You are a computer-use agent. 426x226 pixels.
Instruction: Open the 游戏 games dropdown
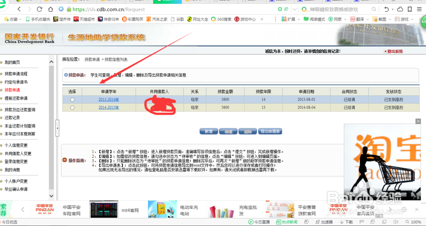tap(404, 19)
